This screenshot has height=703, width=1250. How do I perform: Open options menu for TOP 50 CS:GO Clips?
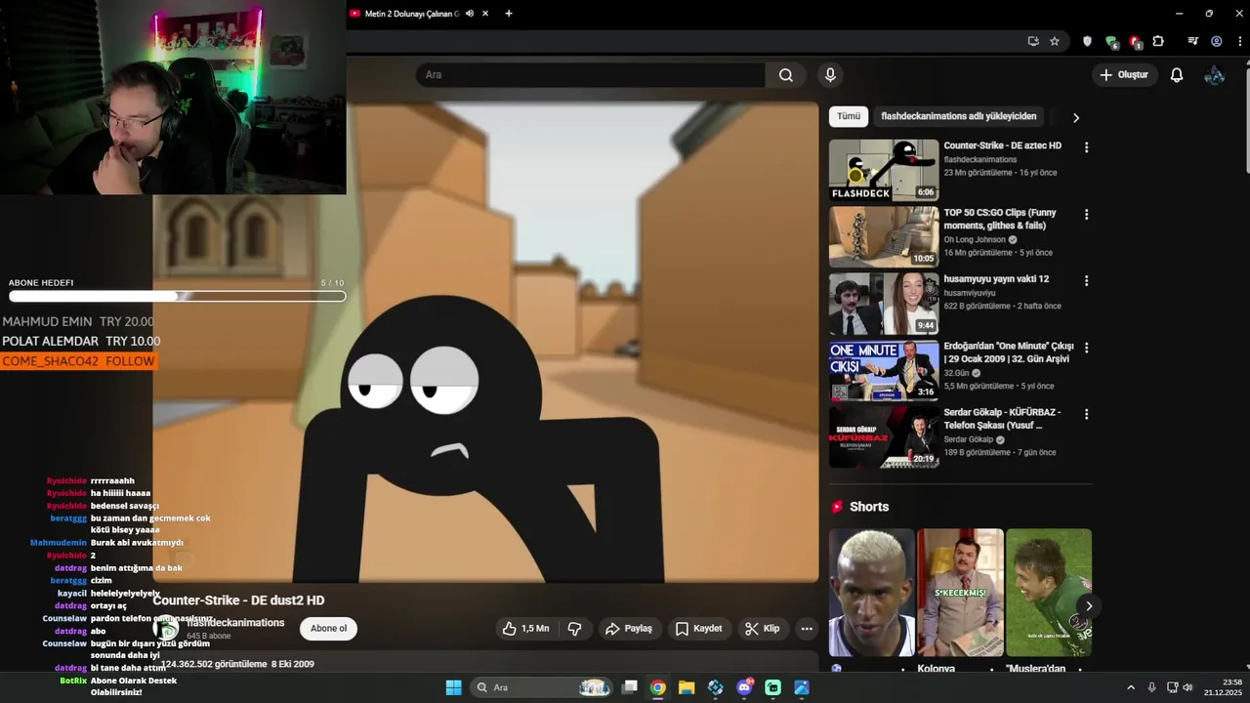point(1086,214)
